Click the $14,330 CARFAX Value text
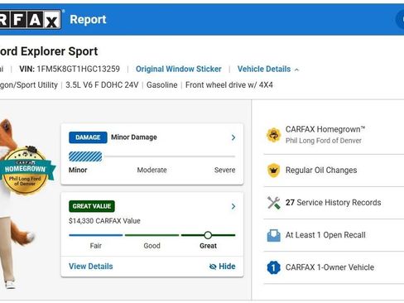The image size is (404, 303). point(104,221)
